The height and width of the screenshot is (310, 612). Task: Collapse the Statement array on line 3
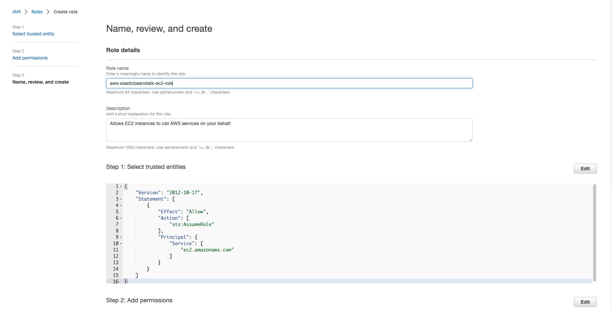121,199
